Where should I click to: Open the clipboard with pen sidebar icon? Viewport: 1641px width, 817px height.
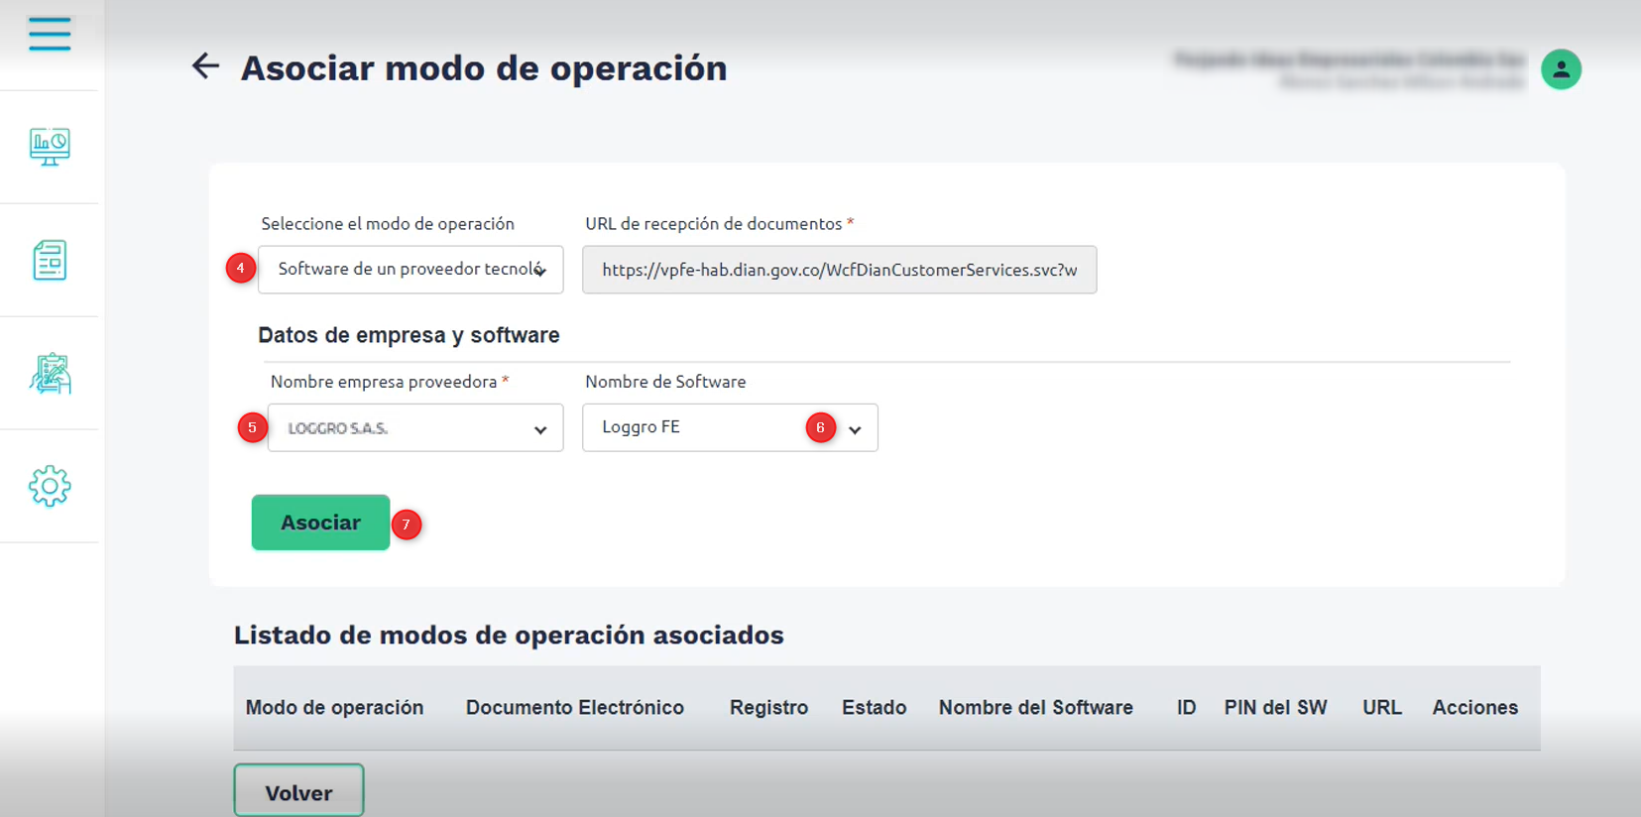[50, 374]
